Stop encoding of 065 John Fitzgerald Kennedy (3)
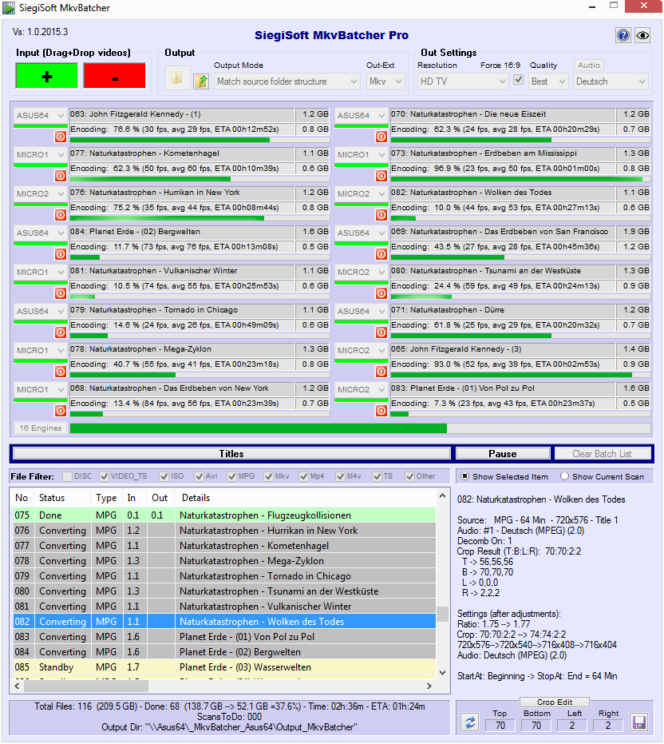The height and width of the screenshot is (744, 664). click(x=381, y=372)
